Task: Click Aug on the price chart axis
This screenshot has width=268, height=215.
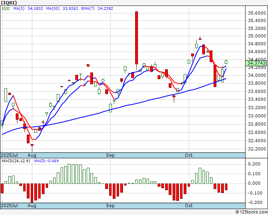Action: coord(32,155)
